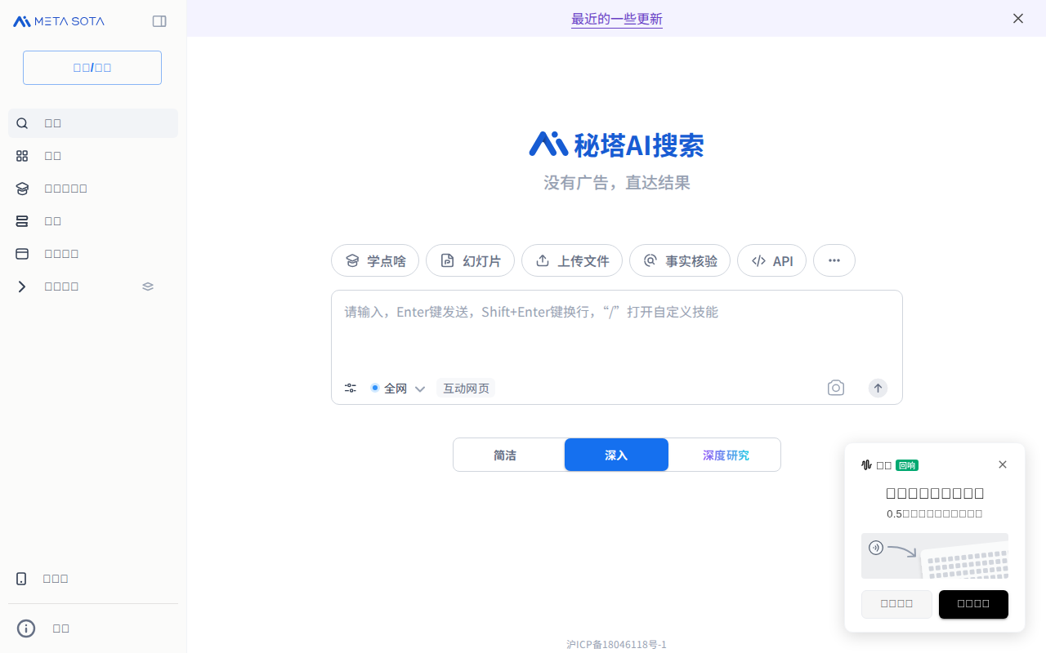
Task: Switch to the 深入 mode tab
Action: (616, 455)
